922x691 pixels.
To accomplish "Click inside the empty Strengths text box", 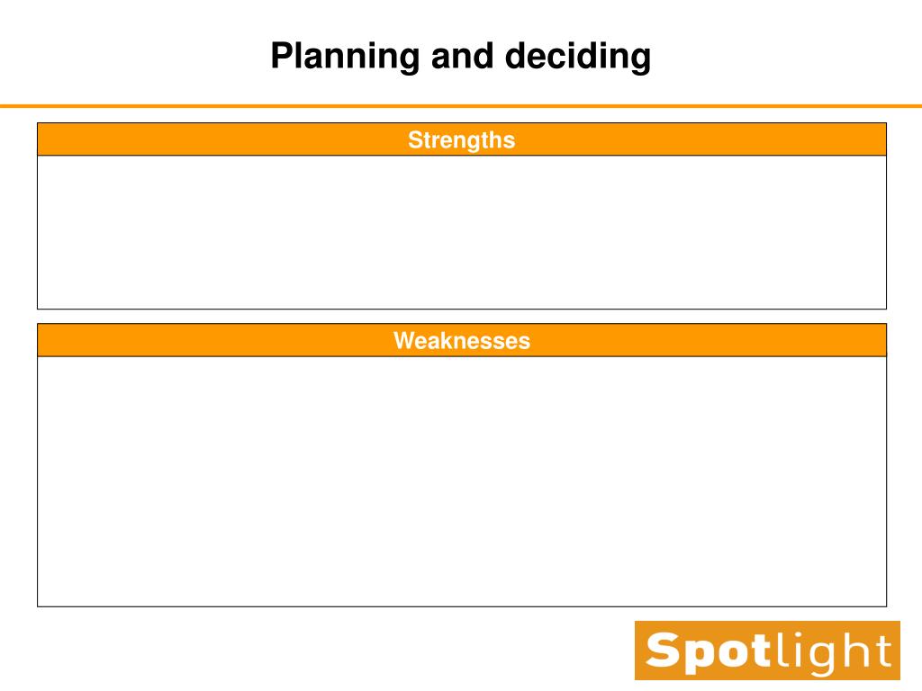I will 462,232.
